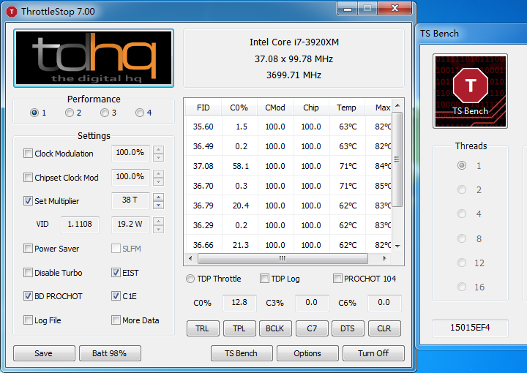
Task: Click the down arrow beside 19.2 W
Action: coord(158,230)
